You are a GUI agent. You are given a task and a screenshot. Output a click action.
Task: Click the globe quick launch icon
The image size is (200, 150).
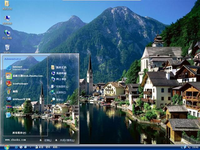click(21, 147)
